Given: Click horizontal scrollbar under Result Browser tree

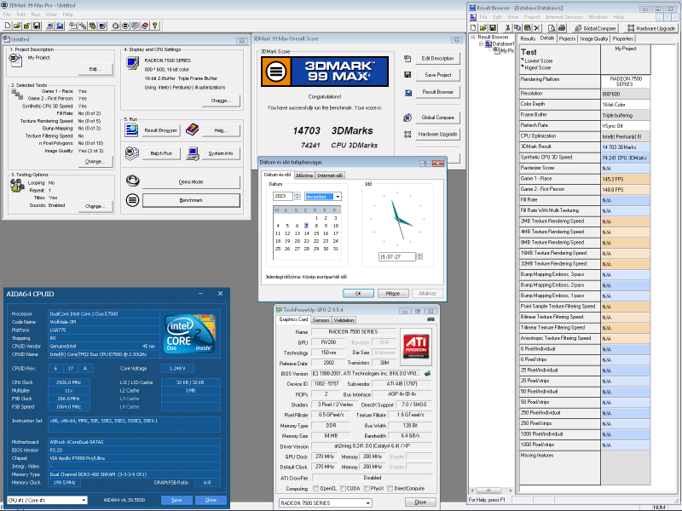Looking at the screenshot, I should pyautogui.click(x=491, y=491).
